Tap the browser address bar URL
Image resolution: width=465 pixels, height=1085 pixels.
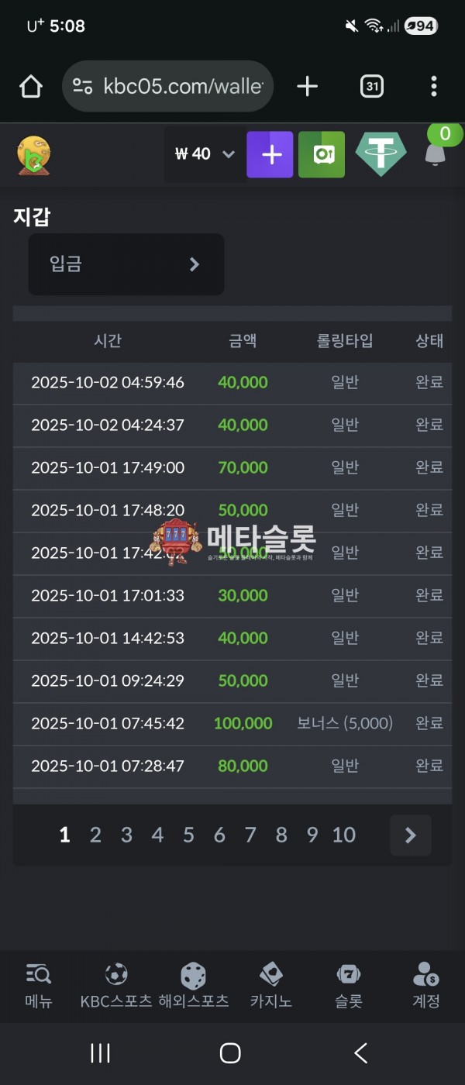coord(182,87)
